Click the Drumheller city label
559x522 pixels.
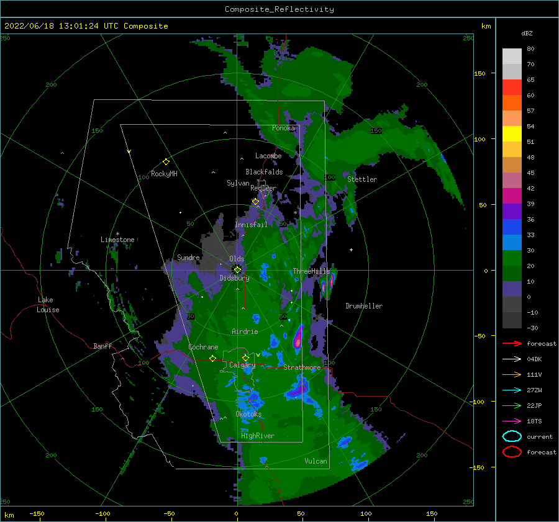[x=364, y=306]
